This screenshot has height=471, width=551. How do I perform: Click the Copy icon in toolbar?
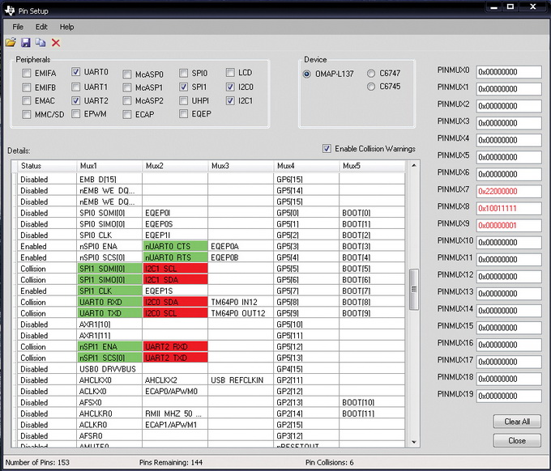pyautogui.click(x=41, y=42)
